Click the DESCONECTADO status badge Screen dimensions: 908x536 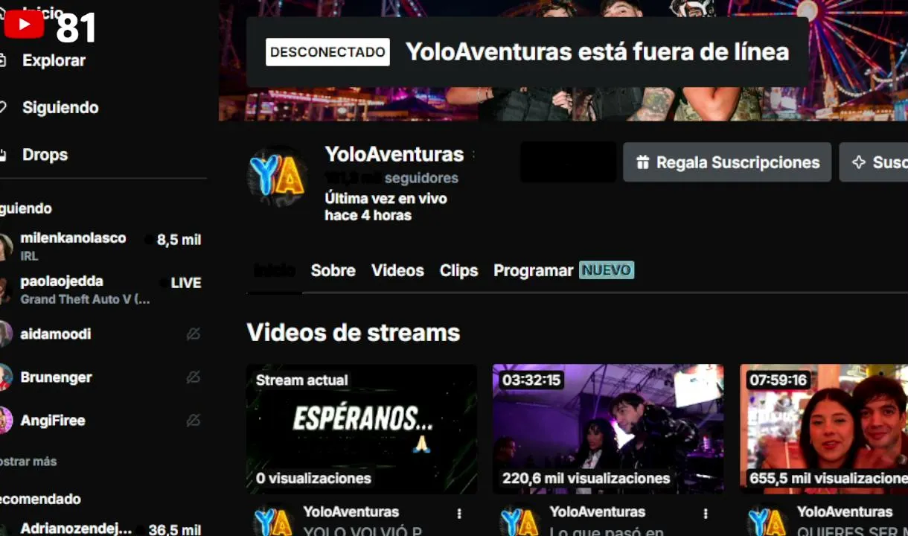[x=327, y=52]
